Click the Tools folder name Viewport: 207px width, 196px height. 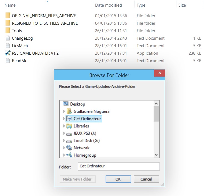coord(17,31)
